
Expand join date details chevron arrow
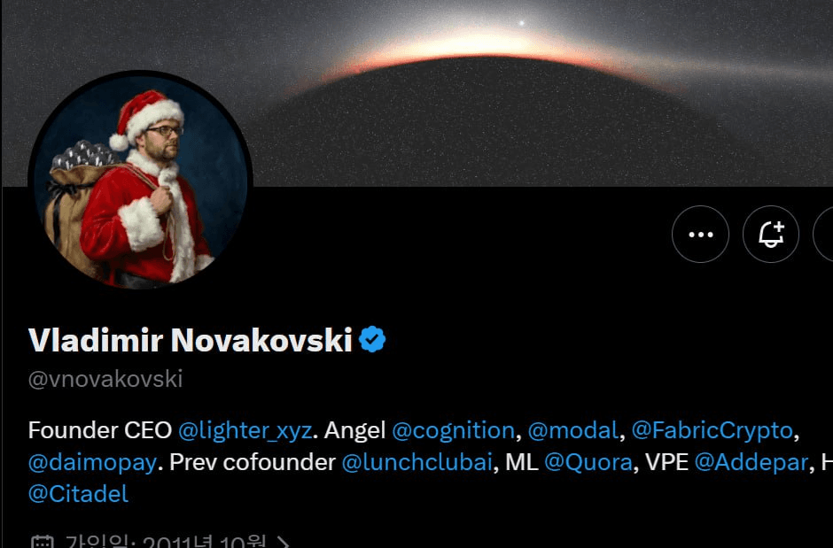pyautogui.click(x=283, y=542)
